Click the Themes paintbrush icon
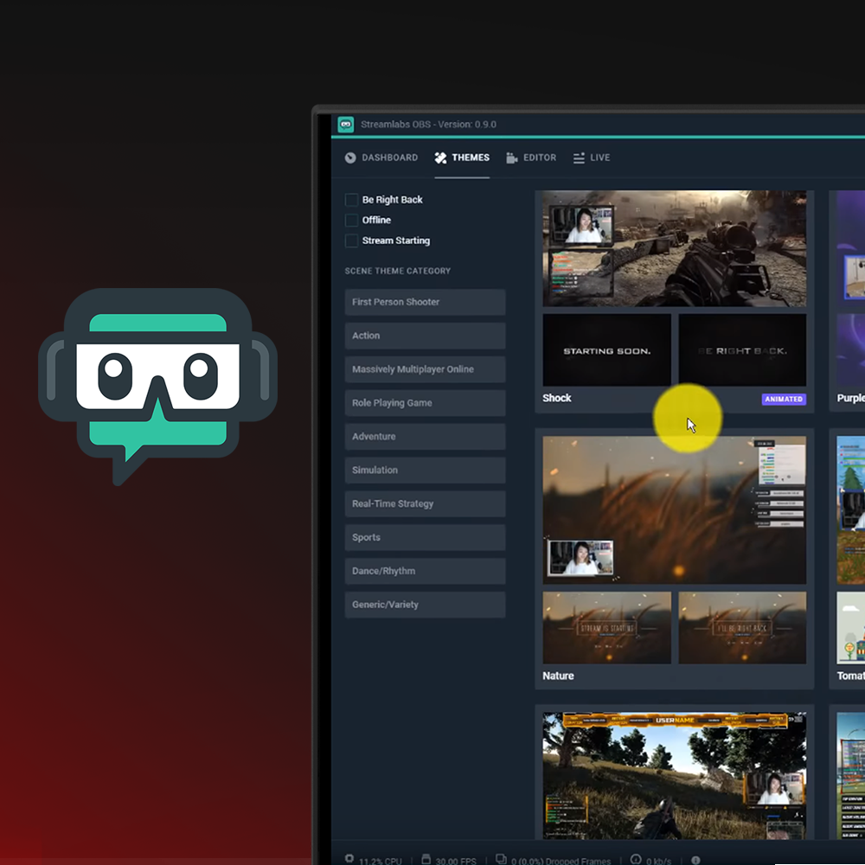Screen dimensions: 865x865 click(x=441, y=157)
